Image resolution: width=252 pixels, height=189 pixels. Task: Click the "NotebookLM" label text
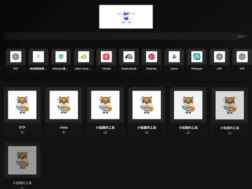(129, 69)
